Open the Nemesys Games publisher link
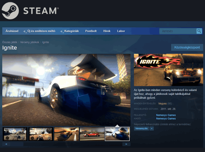Screen dimensions: 205x152 166,119
